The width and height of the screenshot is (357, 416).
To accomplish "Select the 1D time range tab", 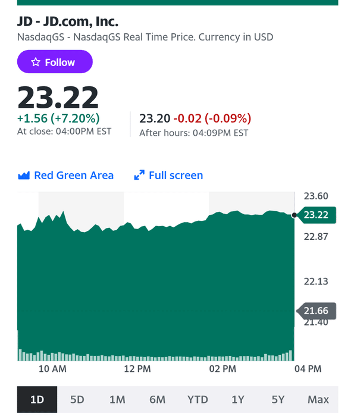I will click(37, 399).
